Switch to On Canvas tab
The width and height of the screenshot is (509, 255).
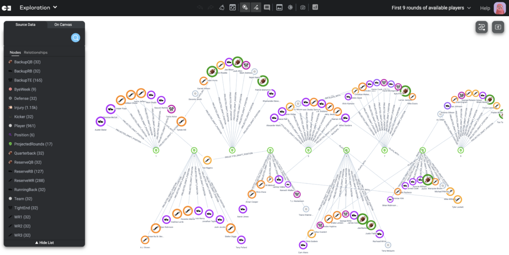pos(63,25)
